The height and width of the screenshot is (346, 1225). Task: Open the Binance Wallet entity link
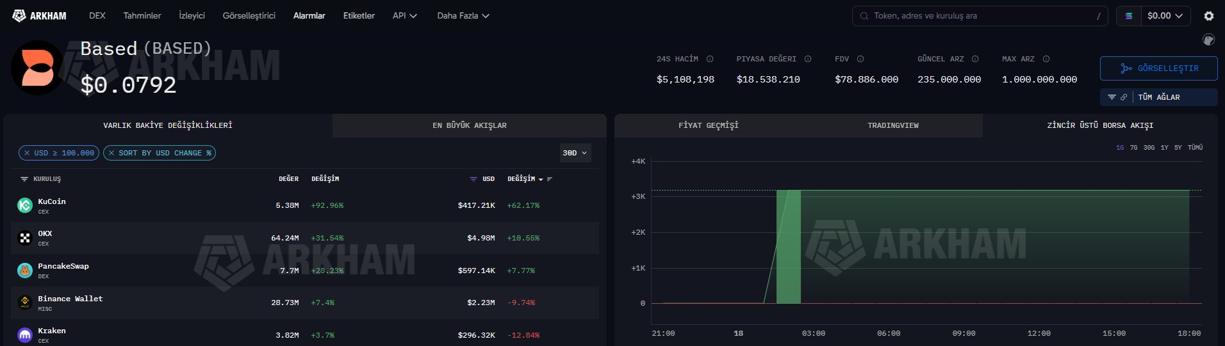(x=70, y=299)
